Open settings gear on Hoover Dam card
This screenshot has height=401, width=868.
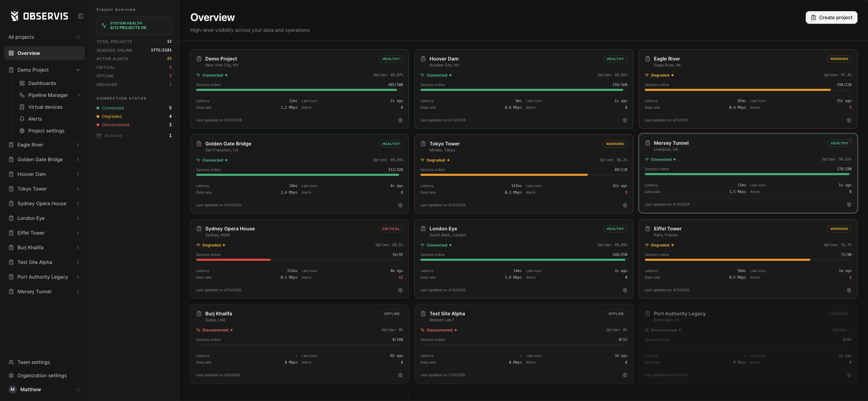pos(625,120)
